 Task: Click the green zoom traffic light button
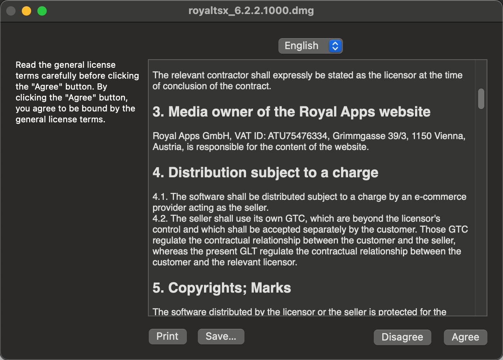pos(42,11)
